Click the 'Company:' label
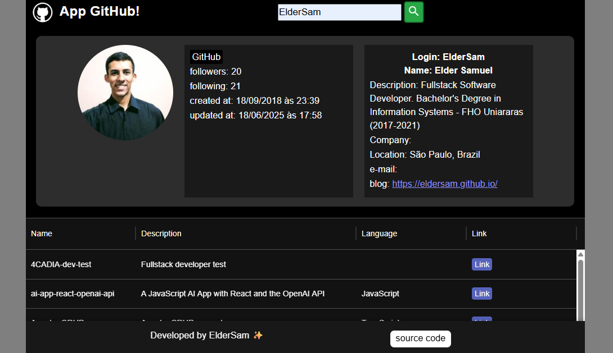 [390, 140]
